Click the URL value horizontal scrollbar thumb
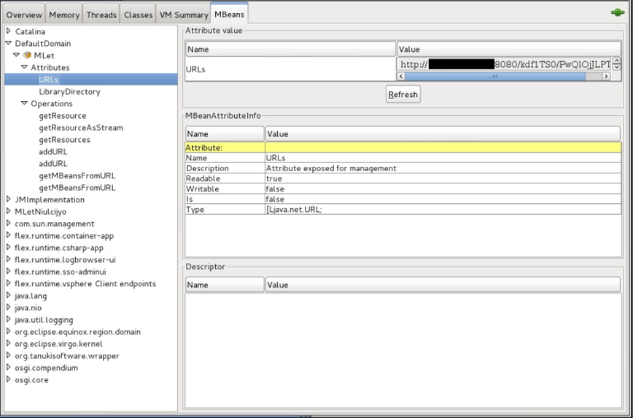 tap(495, 76)
